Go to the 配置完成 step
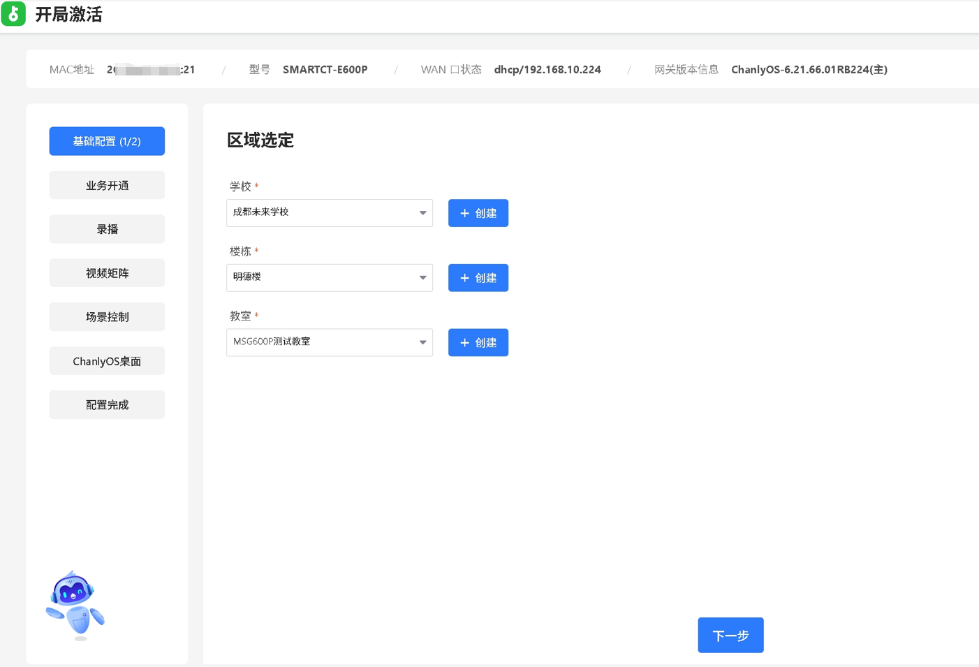979x667 pixels. coord(107,405)
